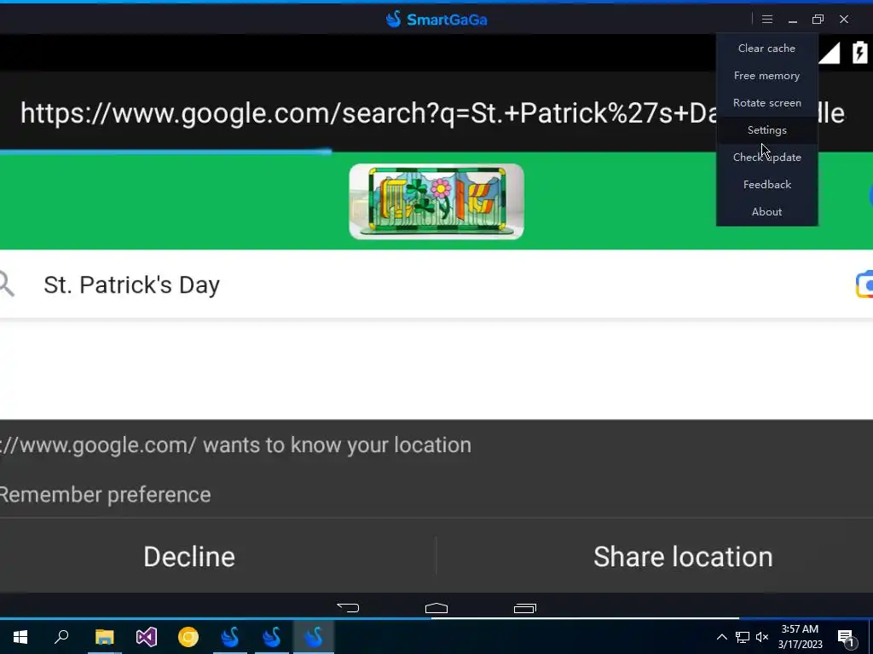
Task: Click the muted volume tray icon
Action: point(762,637)
